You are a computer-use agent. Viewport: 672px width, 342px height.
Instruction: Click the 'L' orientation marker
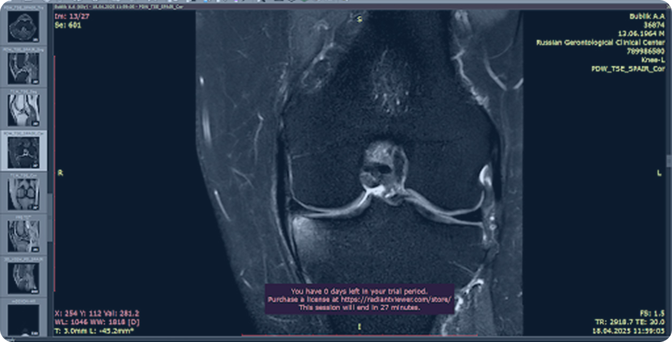659,173
